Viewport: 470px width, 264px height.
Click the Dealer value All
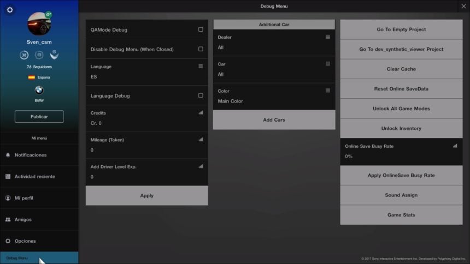click(221, 47)
